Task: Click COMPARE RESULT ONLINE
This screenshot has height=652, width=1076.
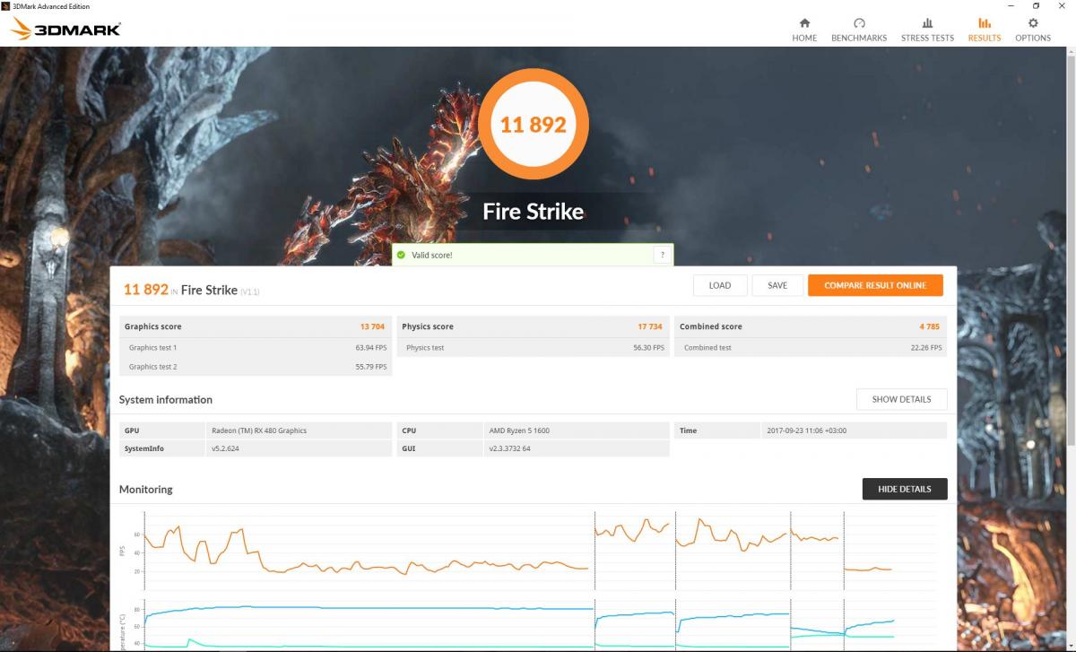Action: pos(875,285)
